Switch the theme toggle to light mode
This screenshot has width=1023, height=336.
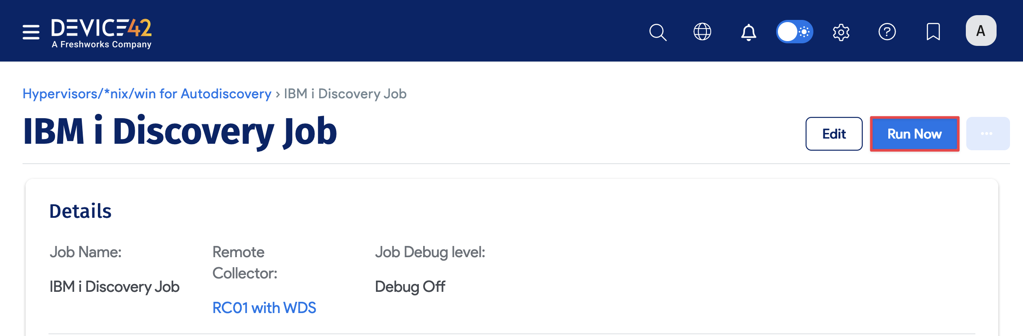[795, 32]
